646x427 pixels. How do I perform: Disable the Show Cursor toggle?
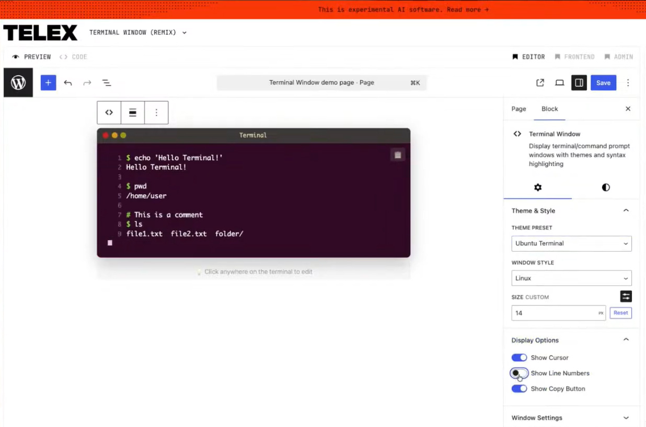pos(519,358)
